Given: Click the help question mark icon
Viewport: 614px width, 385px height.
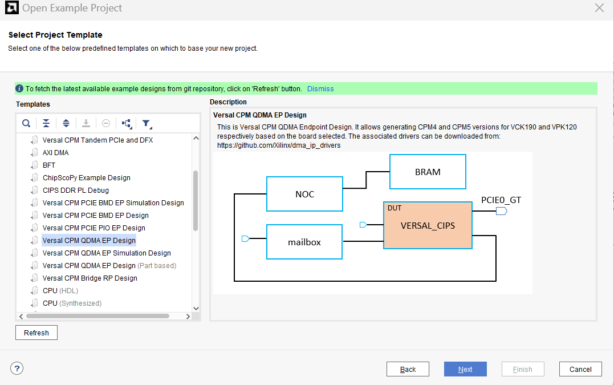Looking at the screenshot, I should click(x=17, y=368).
